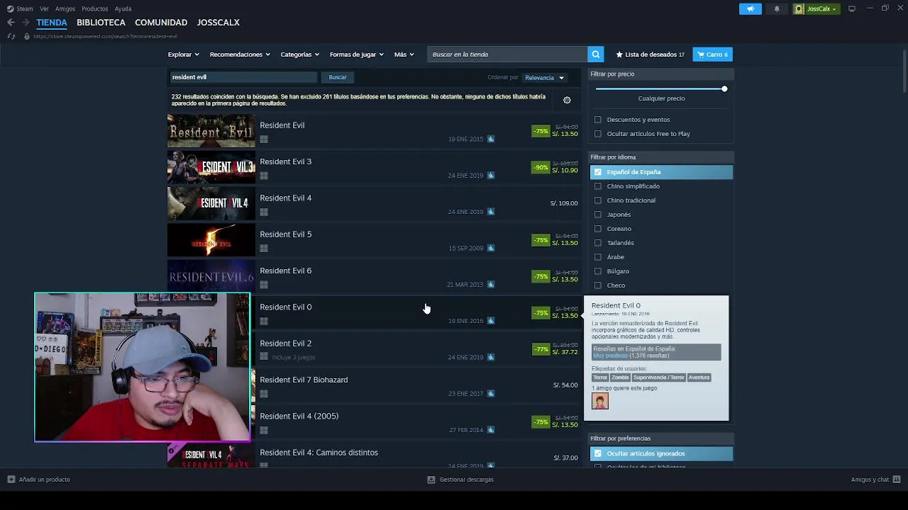This screenshot has width=908, height=510.
Task: Click blue badge icon beside 19 ENE 2015
Action: (x=491, y=139)
